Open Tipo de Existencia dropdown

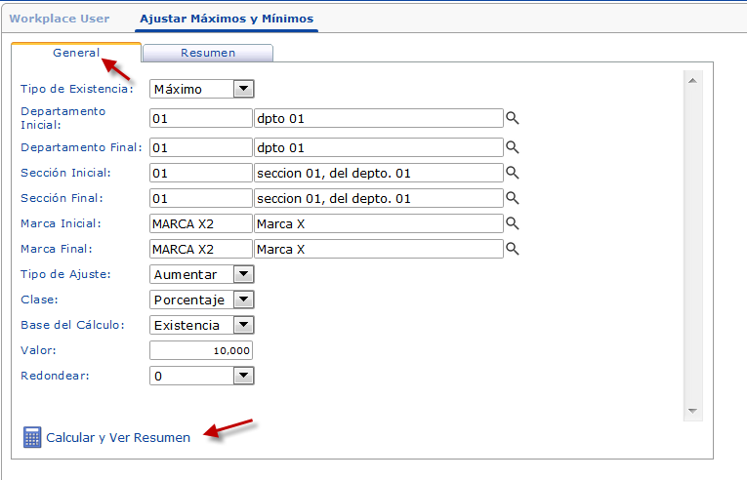pos(243,89)
